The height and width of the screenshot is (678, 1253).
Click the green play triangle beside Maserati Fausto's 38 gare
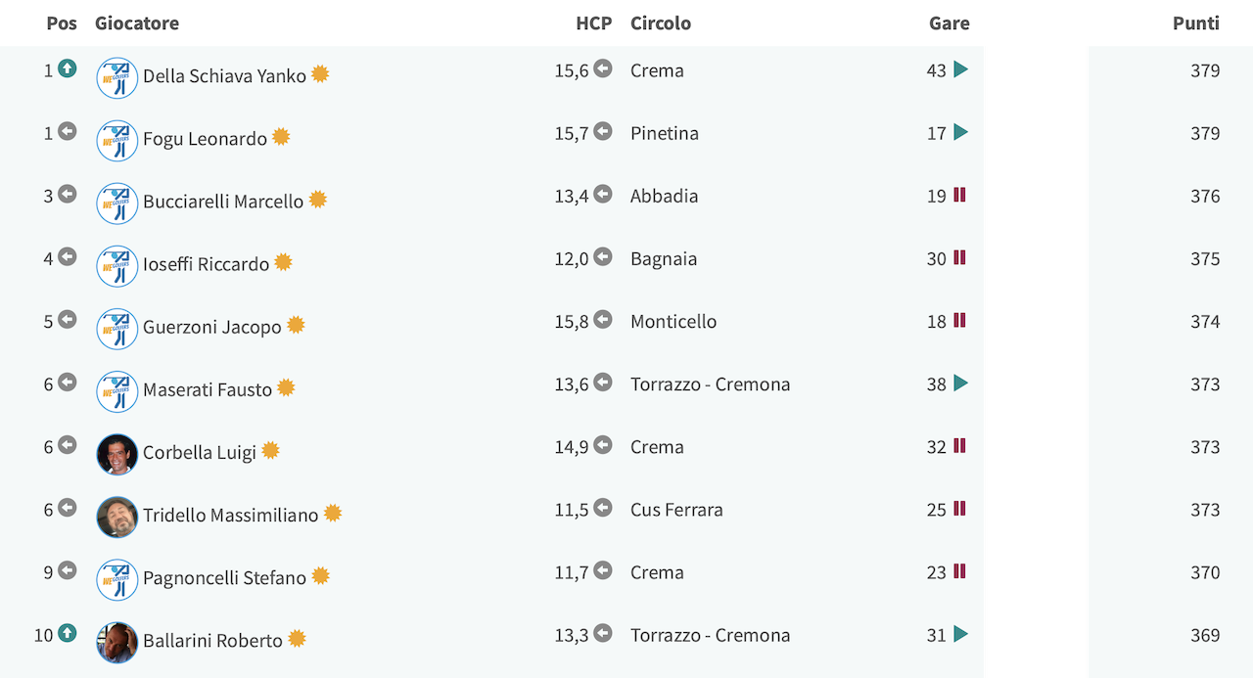pyautogui.click(x=960, y=383)
